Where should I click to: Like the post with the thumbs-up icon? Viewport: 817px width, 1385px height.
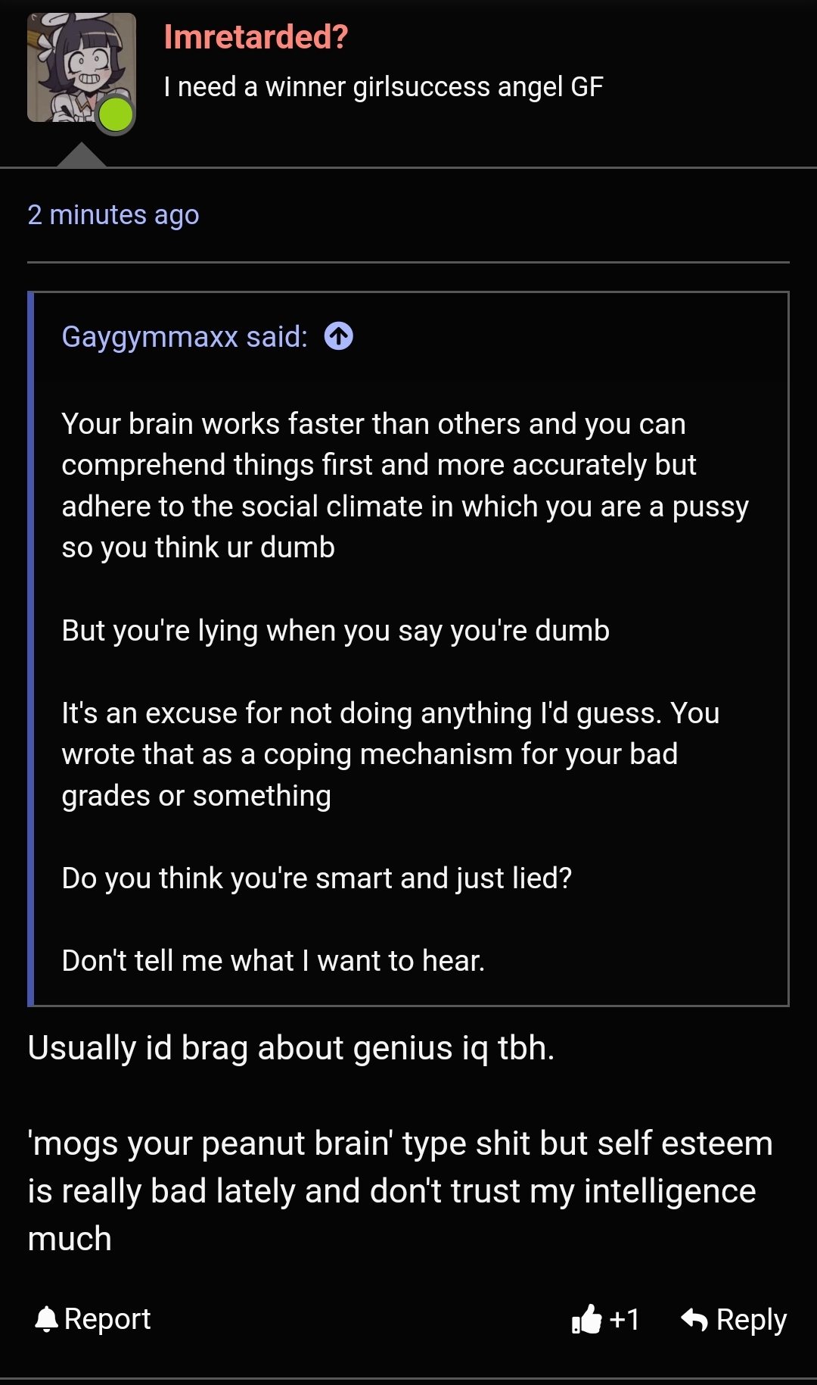(586, 1320)
